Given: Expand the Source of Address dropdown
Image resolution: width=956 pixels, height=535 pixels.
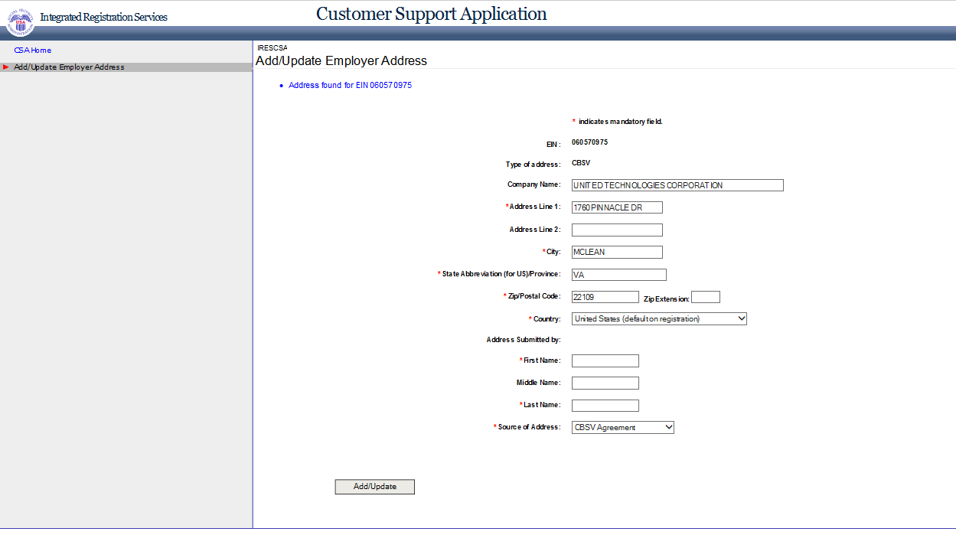Looking at the screenshot, I should coord(622,428).
